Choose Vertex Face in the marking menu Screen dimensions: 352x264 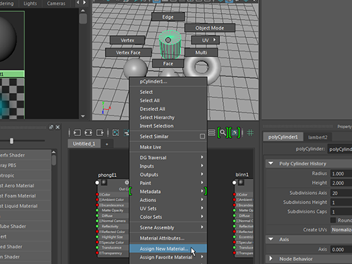point(128,53)
